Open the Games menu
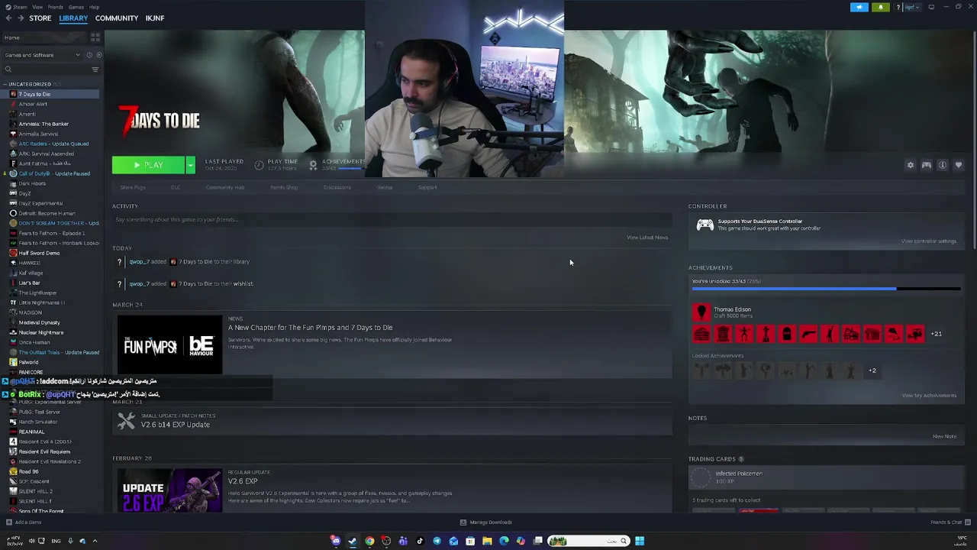The width and height of the screenshot is (977, 550). (76, 7)
